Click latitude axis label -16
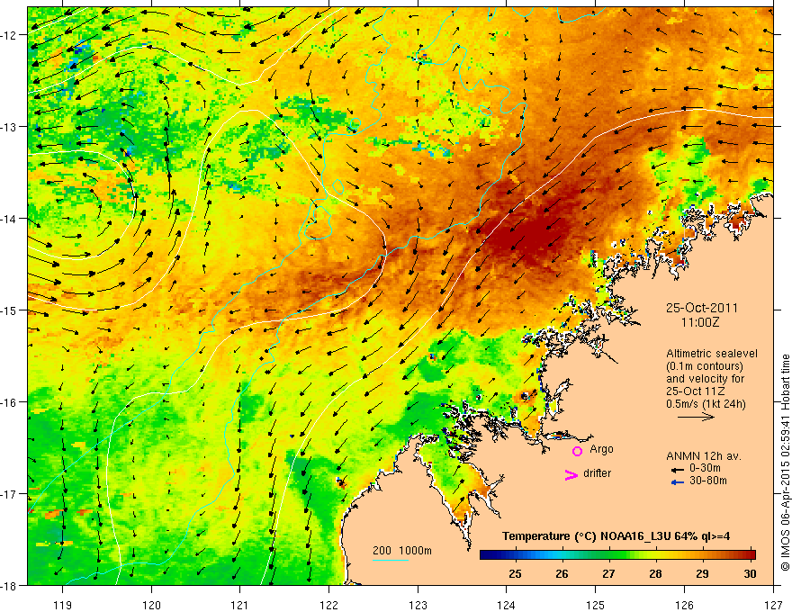This screenshot has height=612, width=792. coord(9,402)
